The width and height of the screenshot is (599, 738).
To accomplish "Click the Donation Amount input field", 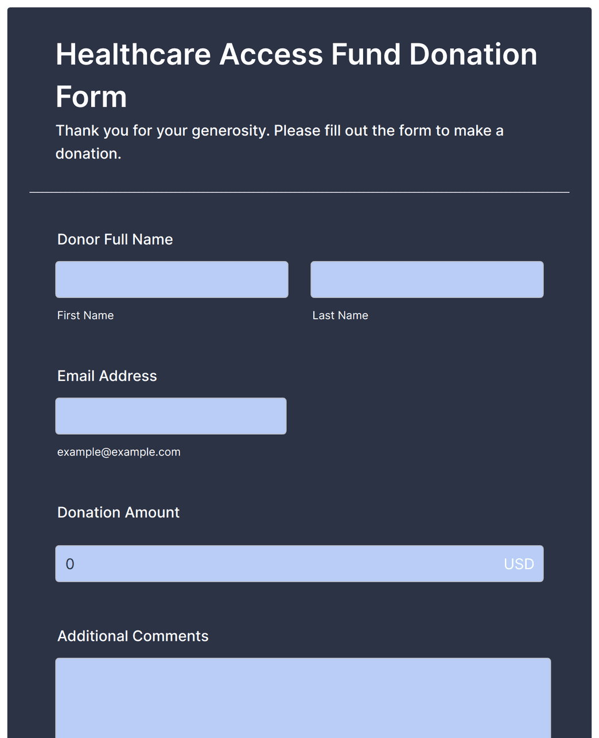I will (275, 563).
